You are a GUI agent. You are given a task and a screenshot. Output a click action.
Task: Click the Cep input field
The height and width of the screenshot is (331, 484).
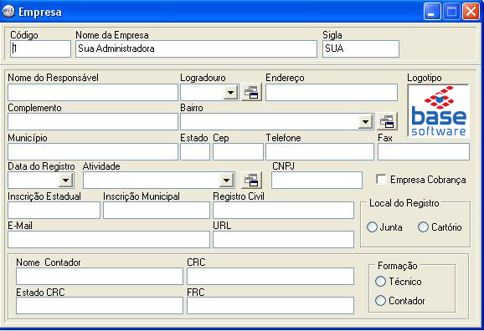[238, 151]
